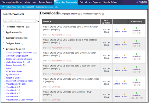
Task: Open Visual Basic 3.0
Action: click(13, 90)
